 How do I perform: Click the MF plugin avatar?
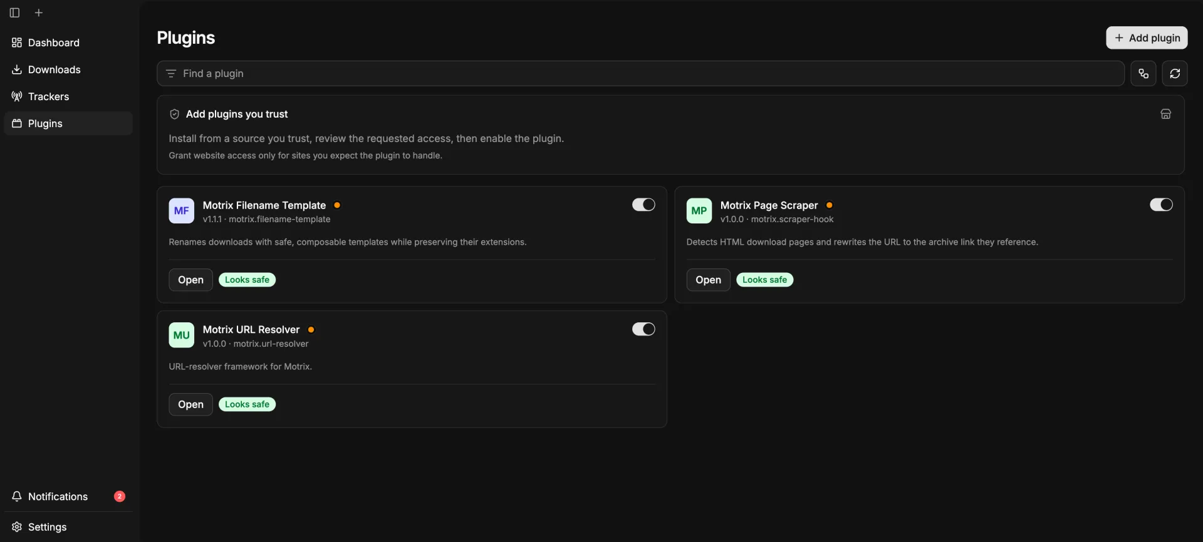pos(182,211)
